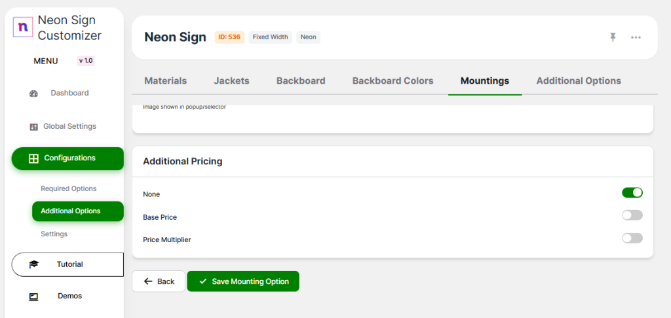Viewport: 671px width, 318px height.
Task: Open Required Options in sidebar
Action: [x=68, y=188]
